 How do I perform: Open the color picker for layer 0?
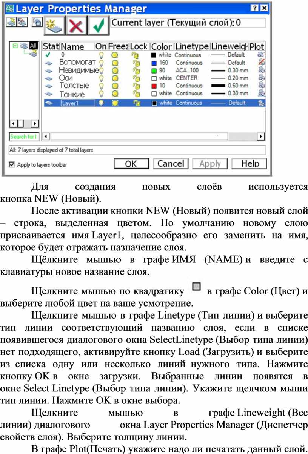[x=154, y=55]
